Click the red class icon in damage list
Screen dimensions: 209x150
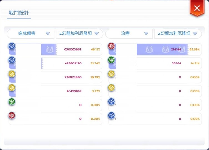(12, 116)
